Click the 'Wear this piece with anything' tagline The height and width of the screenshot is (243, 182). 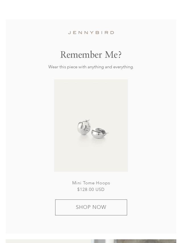coord(91,67)
